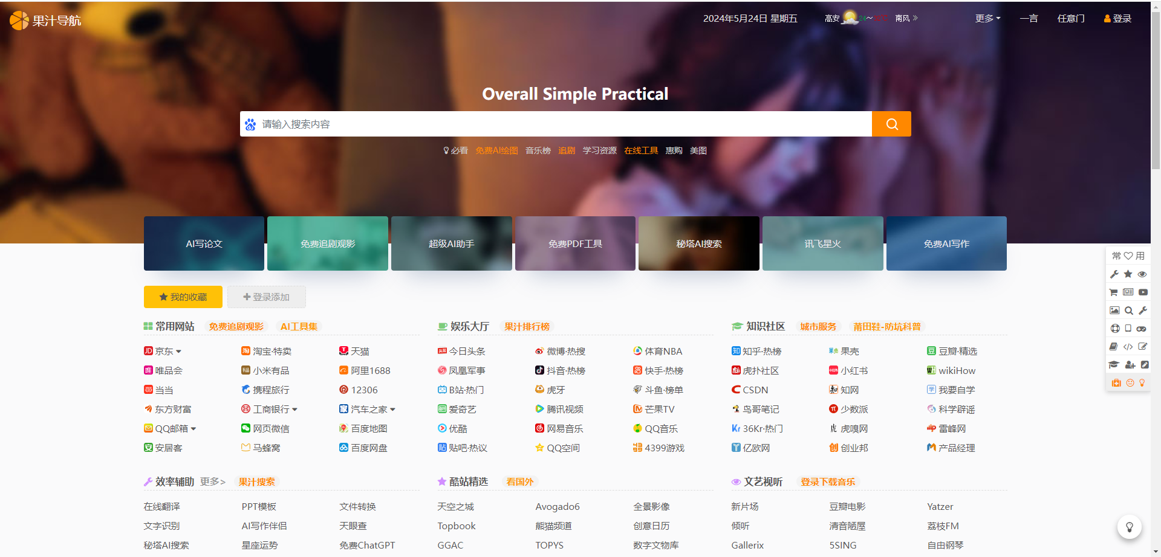Click the code brackets sidebar icon
This screenshot has height=557, width=1161.
[1128, 347]
